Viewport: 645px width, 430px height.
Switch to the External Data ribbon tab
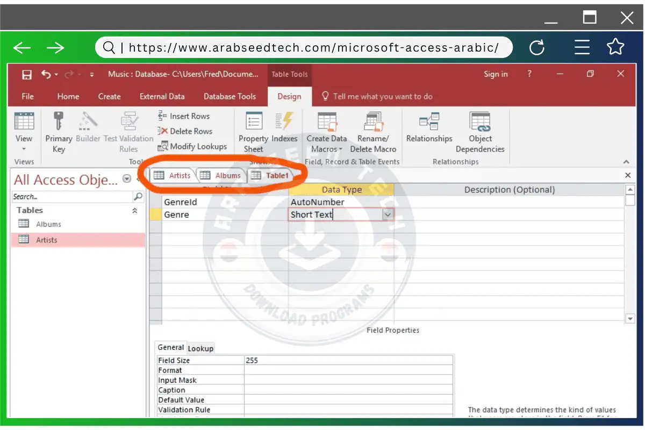[162, 97]
